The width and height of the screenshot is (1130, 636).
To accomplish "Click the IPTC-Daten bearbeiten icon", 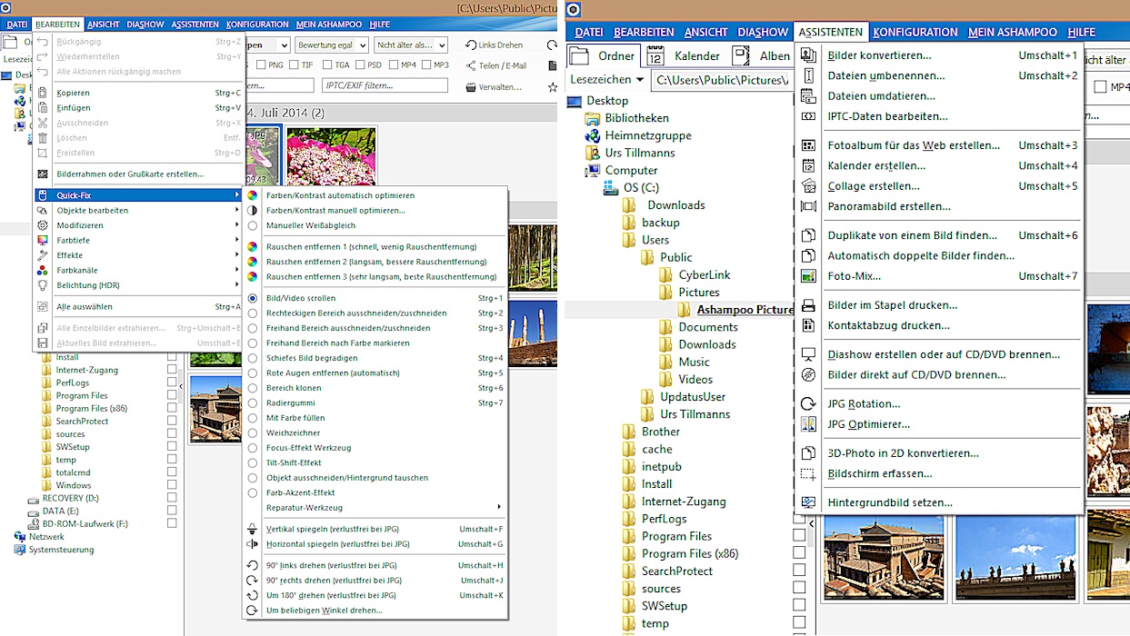I will click(x=808, y=116).
